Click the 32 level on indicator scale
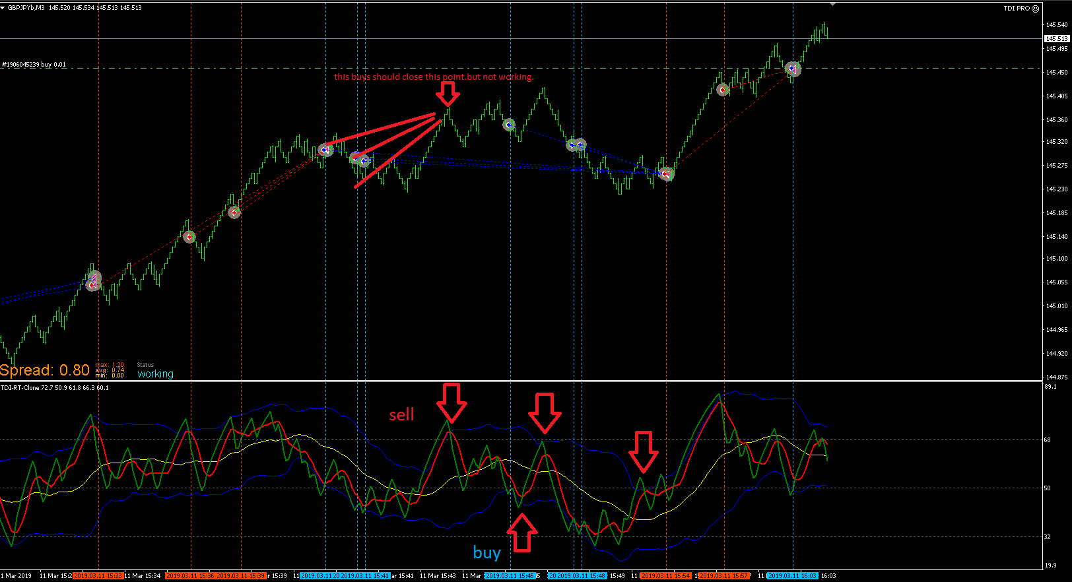The image size is (1072, 582). click(x=1048, y=536)
